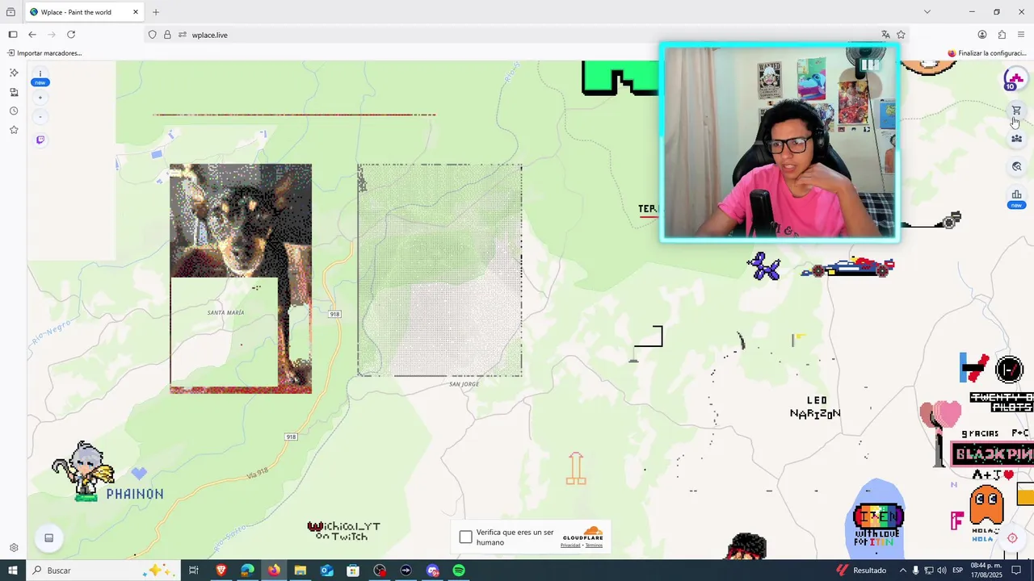
Task: Open the Windows notifications center icon
Action: [x=1017, y=571]
